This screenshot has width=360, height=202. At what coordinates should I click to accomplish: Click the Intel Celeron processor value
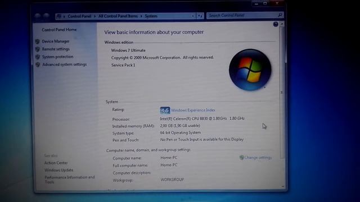(202, 118)
